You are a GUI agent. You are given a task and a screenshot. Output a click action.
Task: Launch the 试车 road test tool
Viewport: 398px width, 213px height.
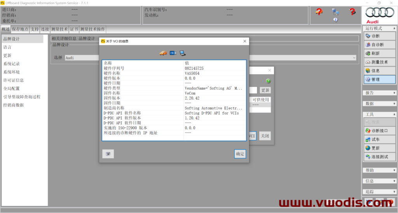click(379, 140)
